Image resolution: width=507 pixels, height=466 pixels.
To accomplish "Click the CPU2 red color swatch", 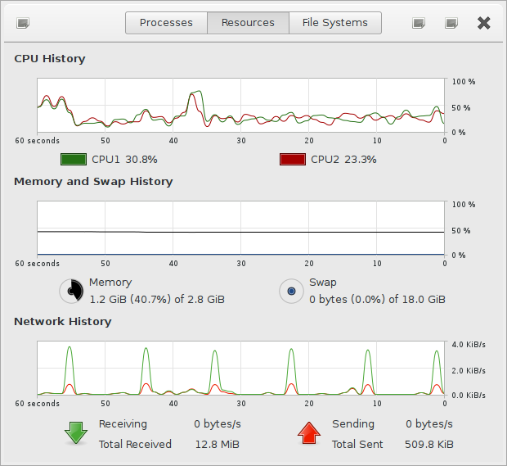I will 293,160.
